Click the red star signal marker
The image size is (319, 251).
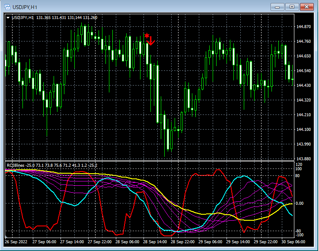pyautogui.click(x=147, y=36)
